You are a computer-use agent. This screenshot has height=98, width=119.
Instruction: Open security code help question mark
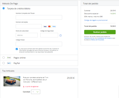point(60,36)
